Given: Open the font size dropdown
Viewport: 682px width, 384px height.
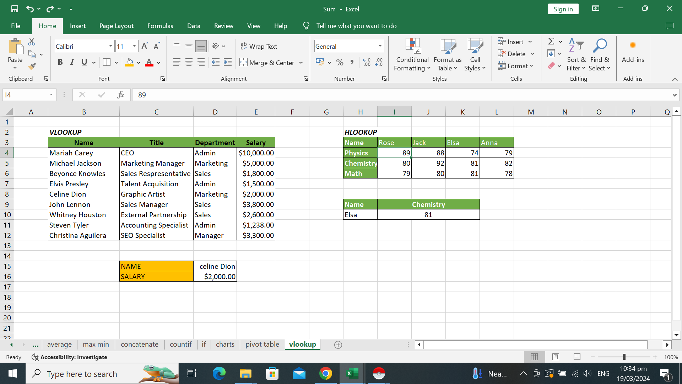Looking at the screenshot, I should pyautogui.click(x=135, y=46).
